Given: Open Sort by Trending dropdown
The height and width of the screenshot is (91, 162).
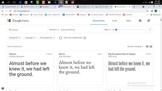Looking at the screenshot, I should (135, 47).
